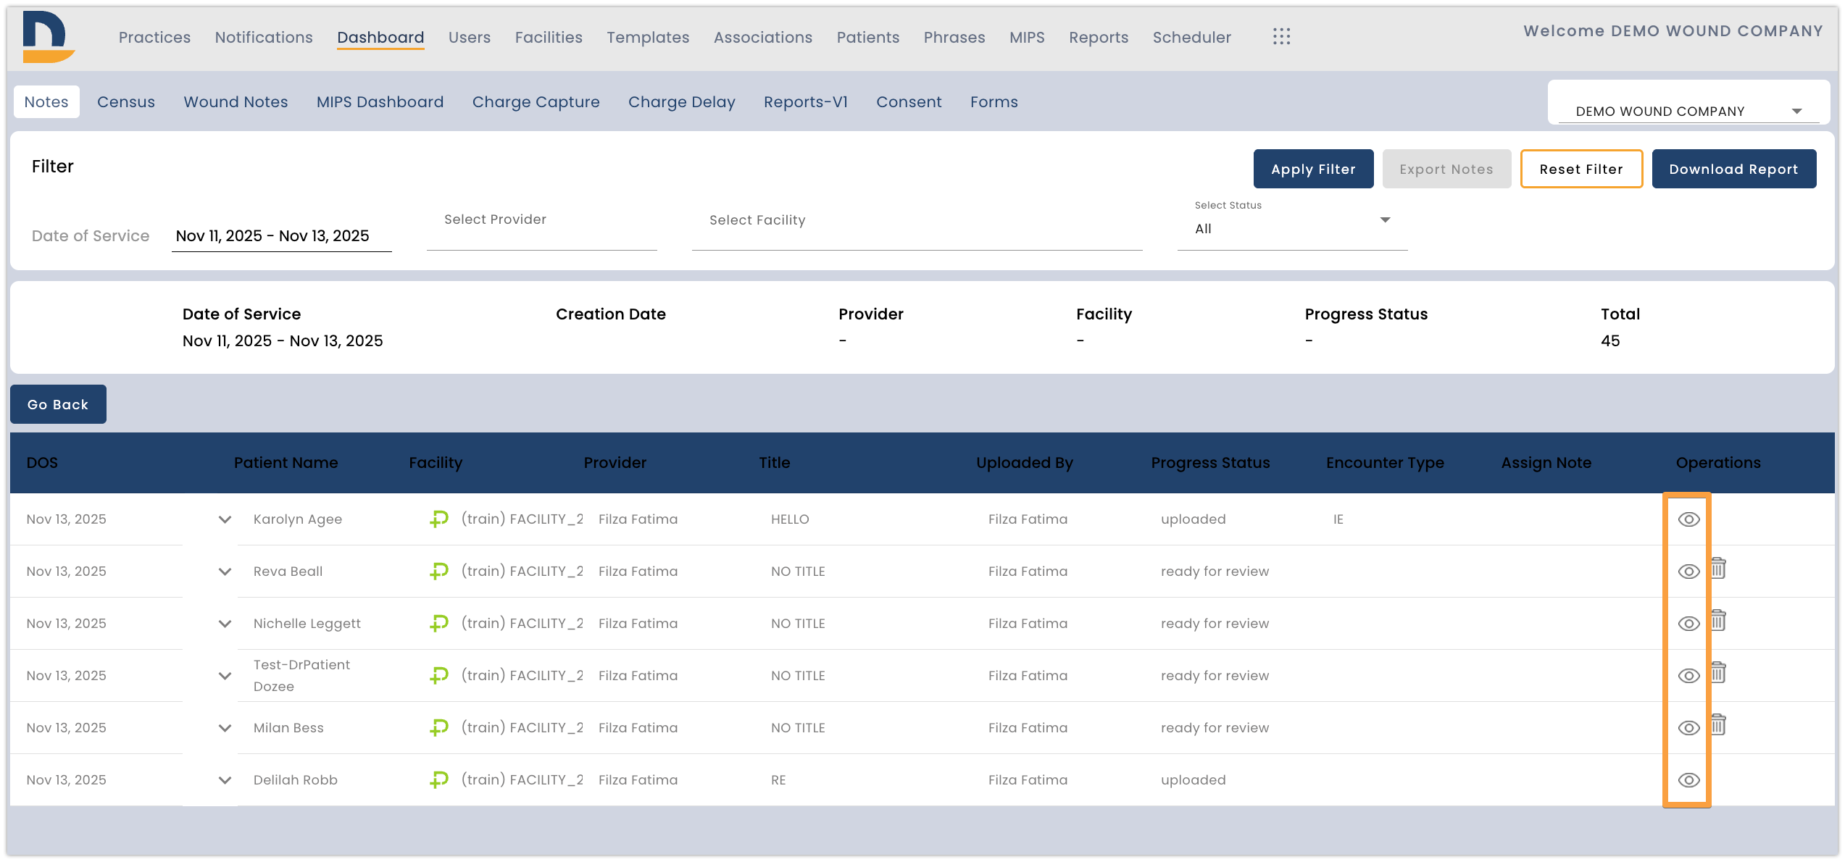
Task: Open the Select Status dropdown
Action: 1292,225
